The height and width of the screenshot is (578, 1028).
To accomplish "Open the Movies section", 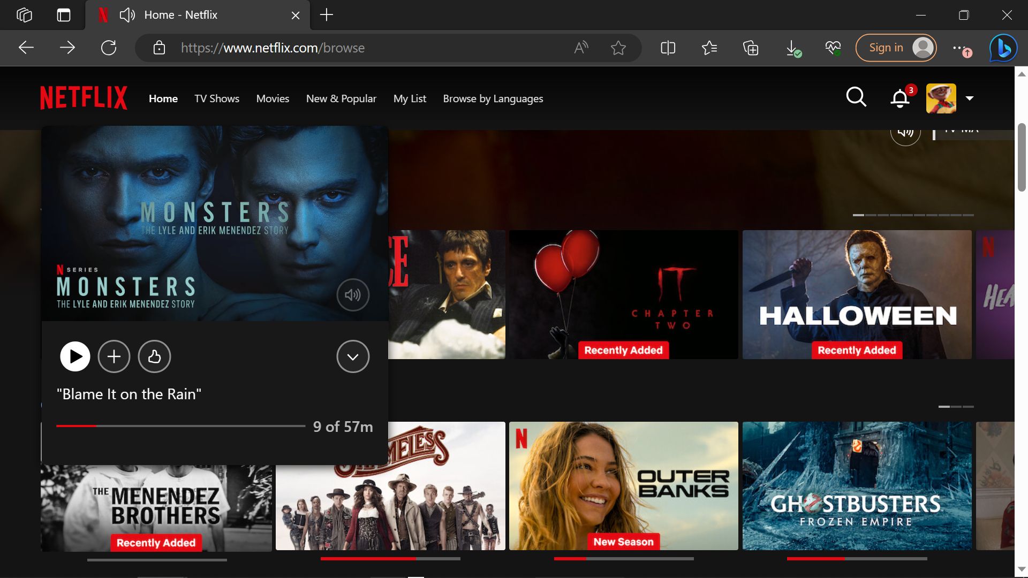I will click(x=273, y=98).
